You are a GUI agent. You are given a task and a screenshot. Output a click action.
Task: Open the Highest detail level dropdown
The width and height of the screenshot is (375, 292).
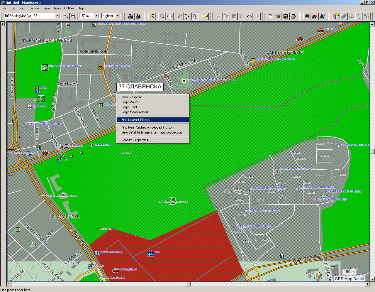(118, 16)
